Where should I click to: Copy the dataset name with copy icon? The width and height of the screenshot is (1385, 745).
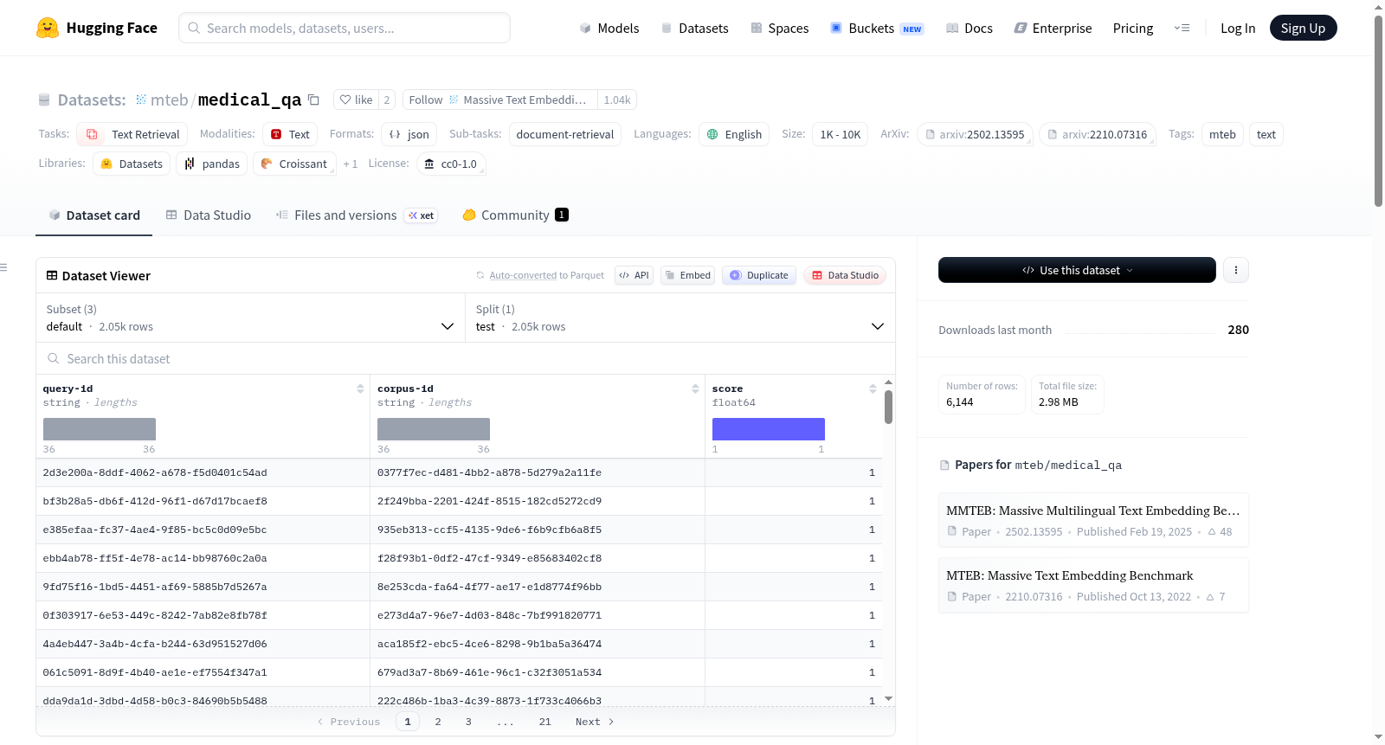(313, 100)
